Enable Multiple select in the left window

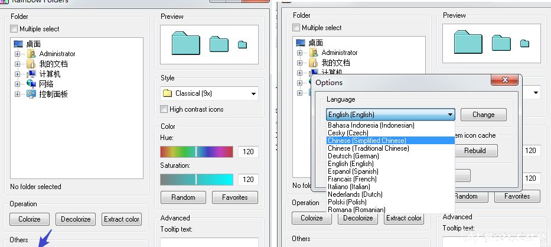coord(14,29)
